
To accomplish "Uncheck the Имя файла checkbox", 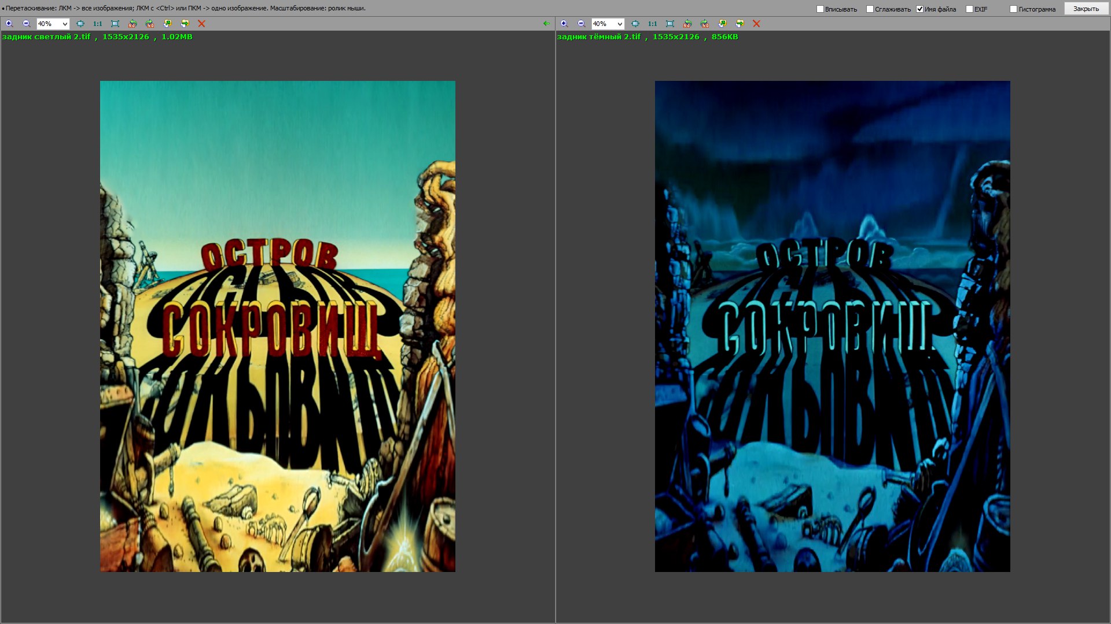I will [x=920, y=9].
